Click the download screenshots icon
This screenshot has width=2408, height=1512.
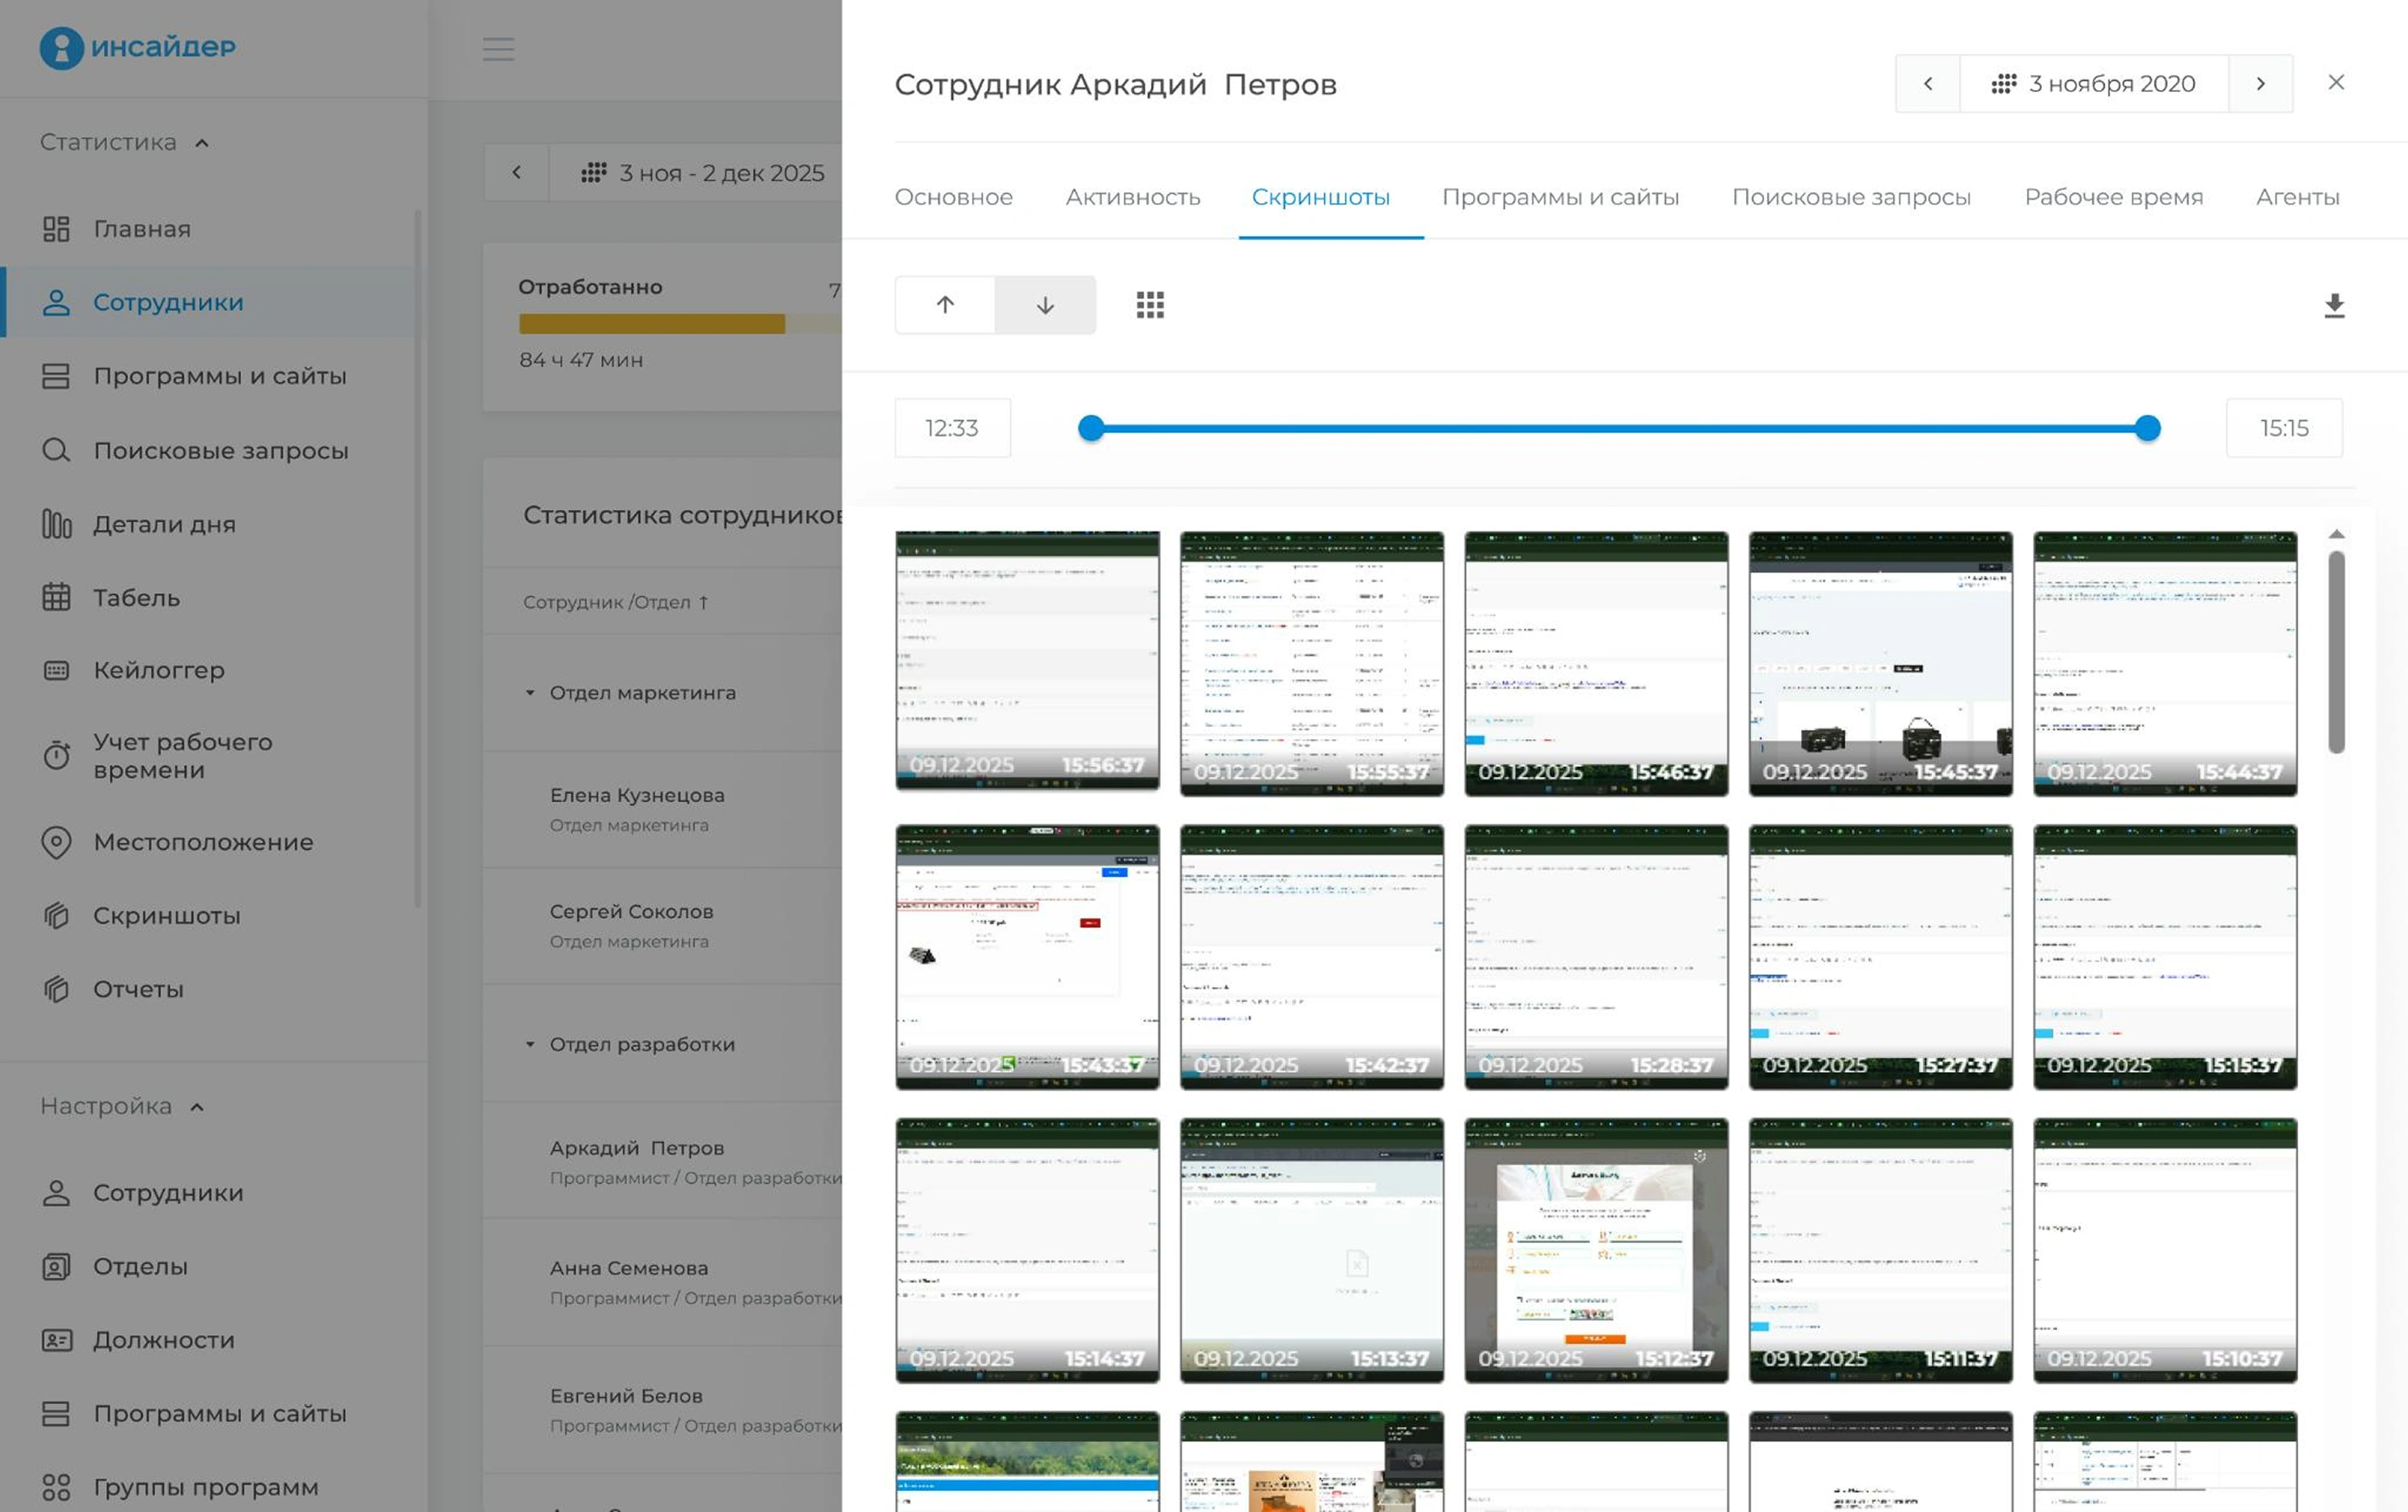pos(2333,305)
